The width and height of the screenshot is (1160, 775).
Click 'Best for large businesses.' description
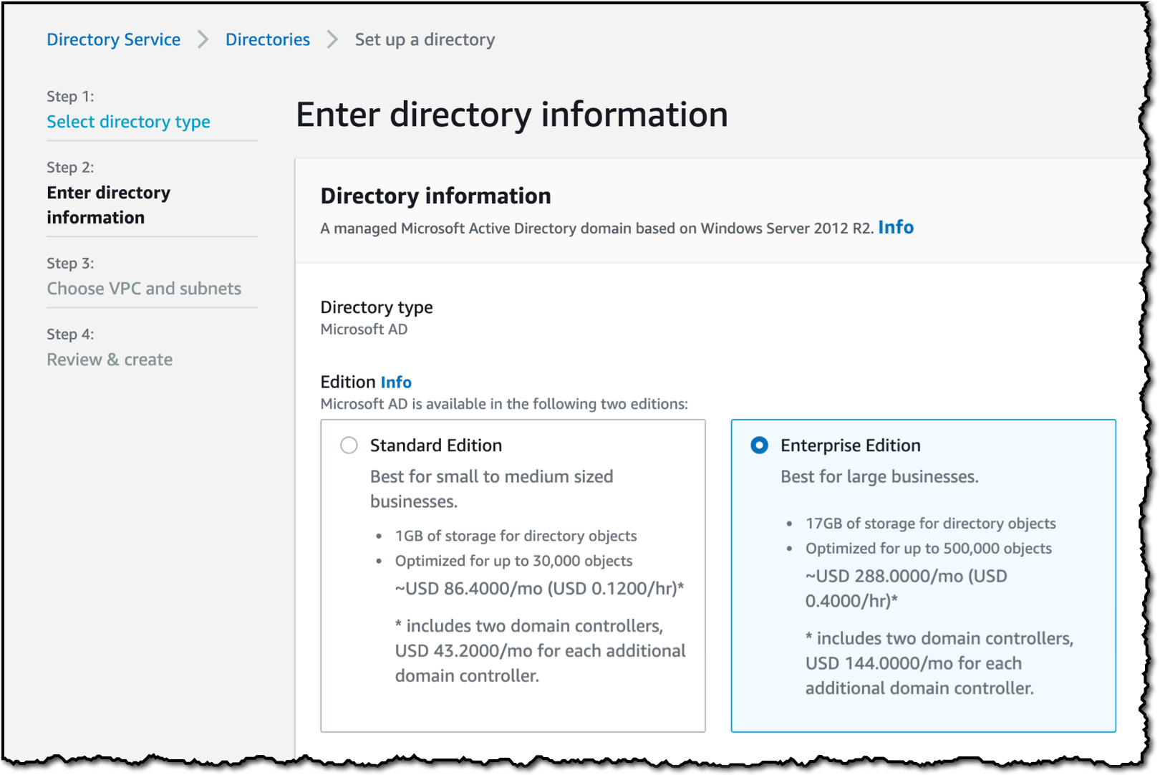point(879,477)
